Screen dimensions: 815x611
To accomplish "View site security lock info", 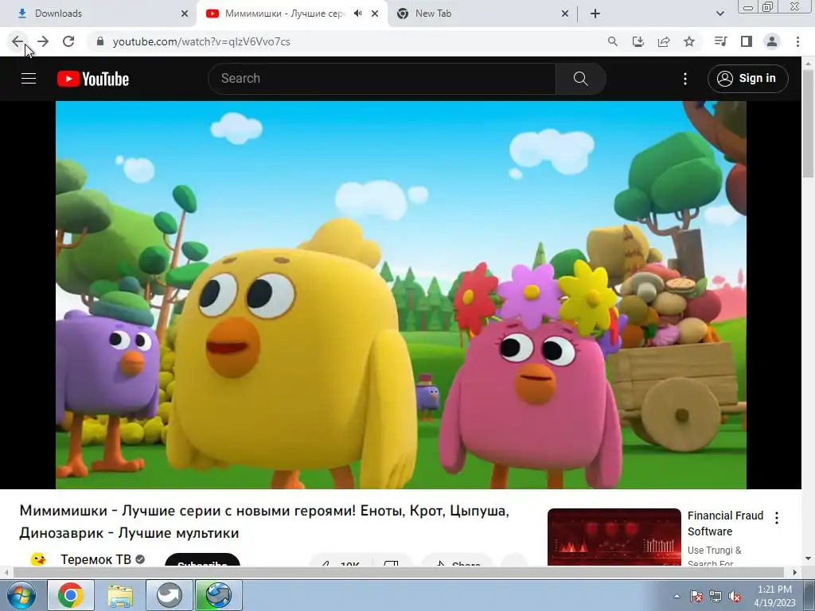I will coord(100,41).
